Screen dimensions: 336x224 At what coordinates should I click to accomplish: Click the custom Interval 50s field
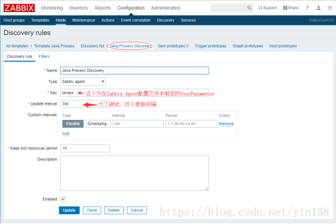point(138,124)
